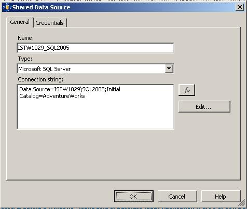The image size is (247, 209).
Task: Click the "Name:" label
Action: [x=26, y=38]
